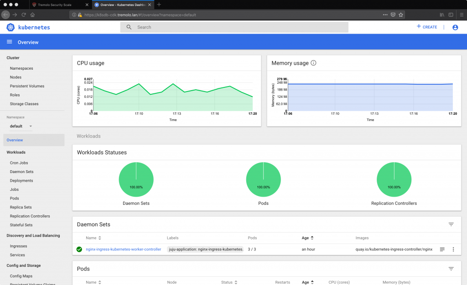The image size is (467, 285).
Task: Open the browser home page
Action: coord(32,15)
